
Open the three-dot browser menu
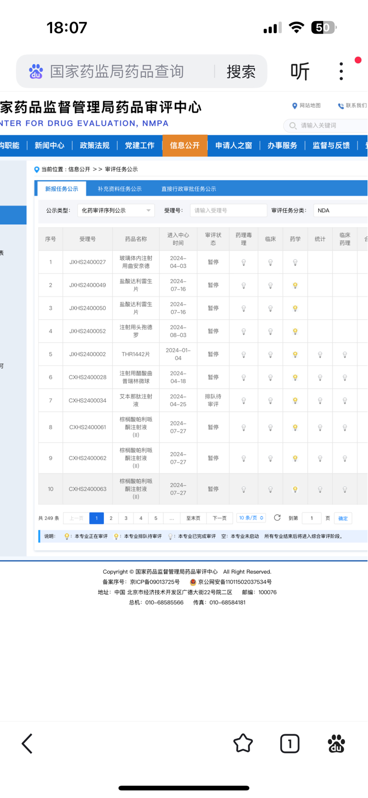tap(341, 71)
